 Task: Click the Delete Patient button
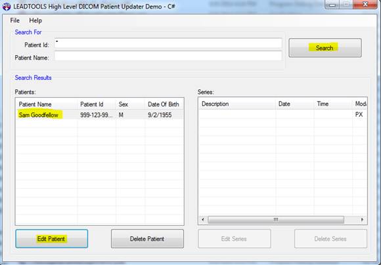(x=147, y=239)
